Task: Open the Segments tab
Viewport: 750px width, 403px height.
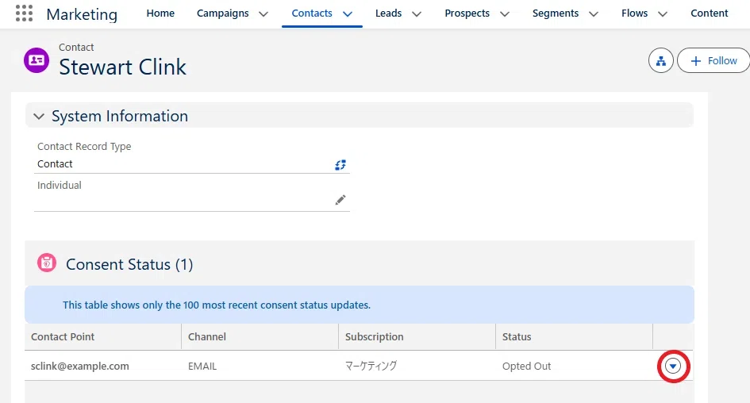Action: (556, 13)
